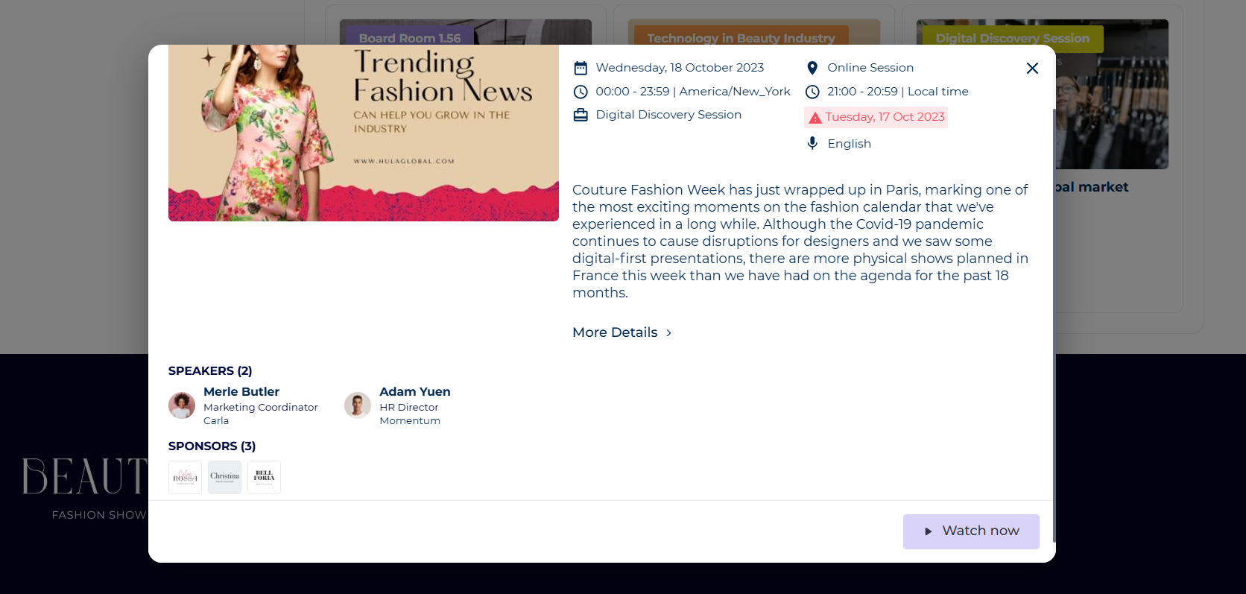Click Adam Yuen's avatar photo
Screen dimensions: 1246x594
point(358,405)
